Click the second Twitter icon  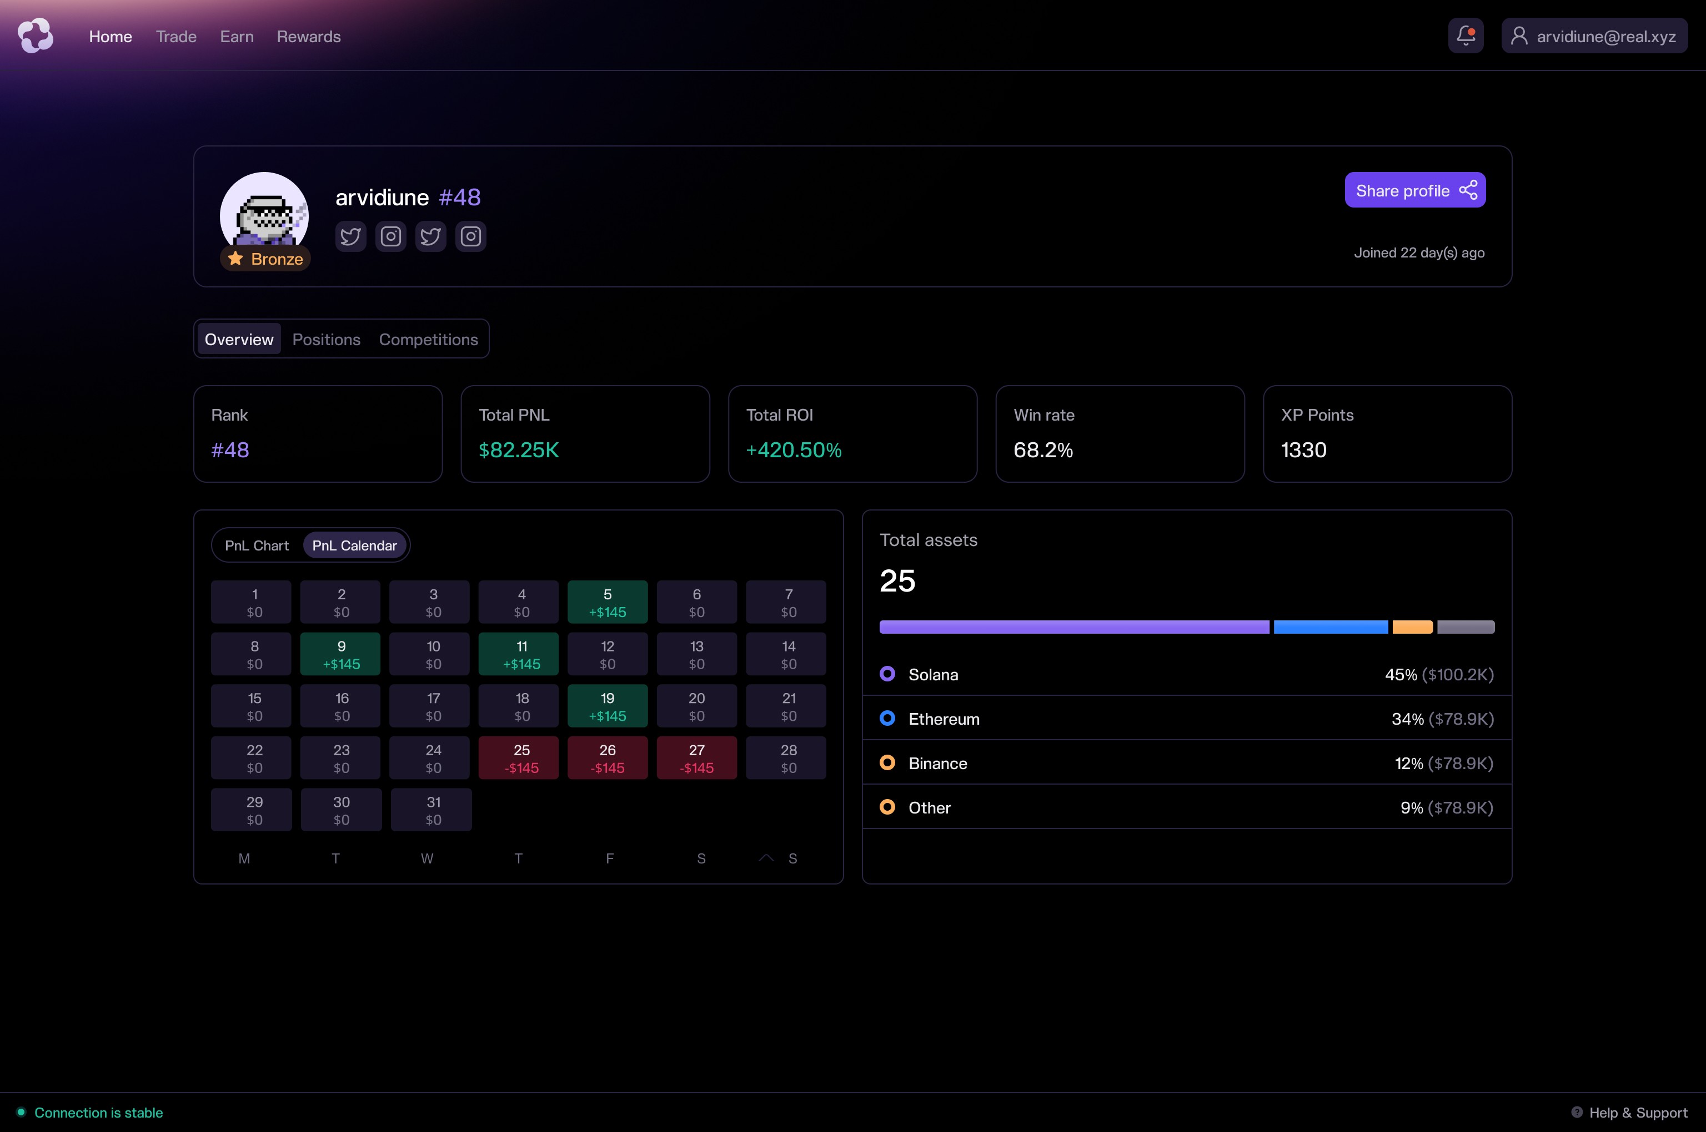[x=430, y=237]
